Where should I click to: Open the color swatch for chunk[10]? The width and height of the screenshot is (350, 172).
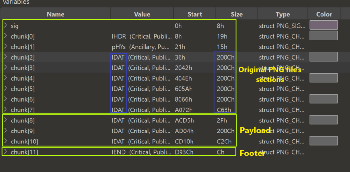pos(323,141)
